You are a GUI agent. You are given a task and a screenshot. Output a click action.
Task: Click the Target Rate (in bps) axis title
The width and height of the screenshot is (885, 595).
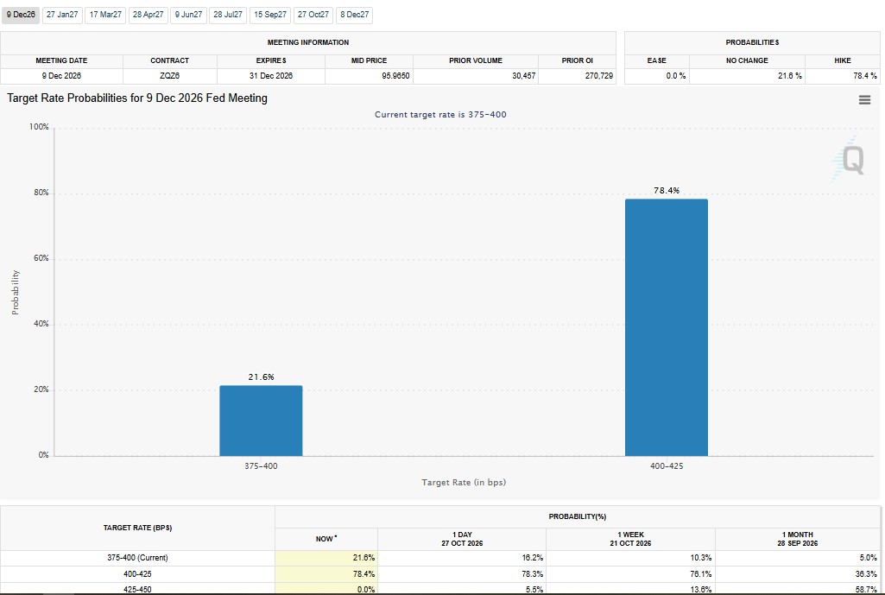coord(464,482)
